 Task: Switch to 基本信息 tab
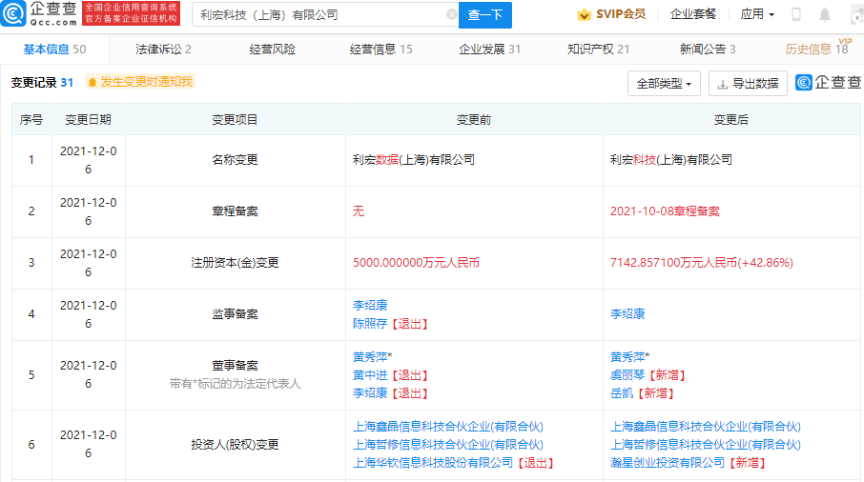pos(54,50)
